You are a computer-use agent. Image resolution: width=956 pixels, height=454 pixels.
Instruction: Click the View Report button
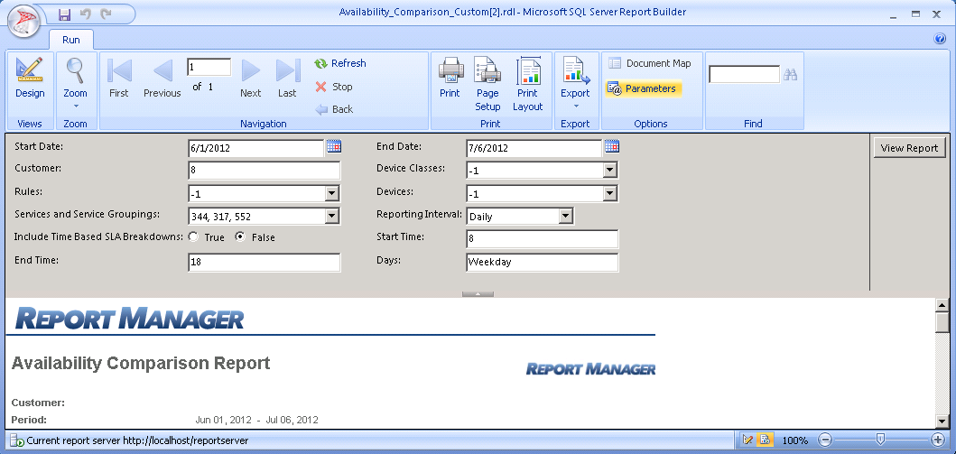(x=909, y=148)
